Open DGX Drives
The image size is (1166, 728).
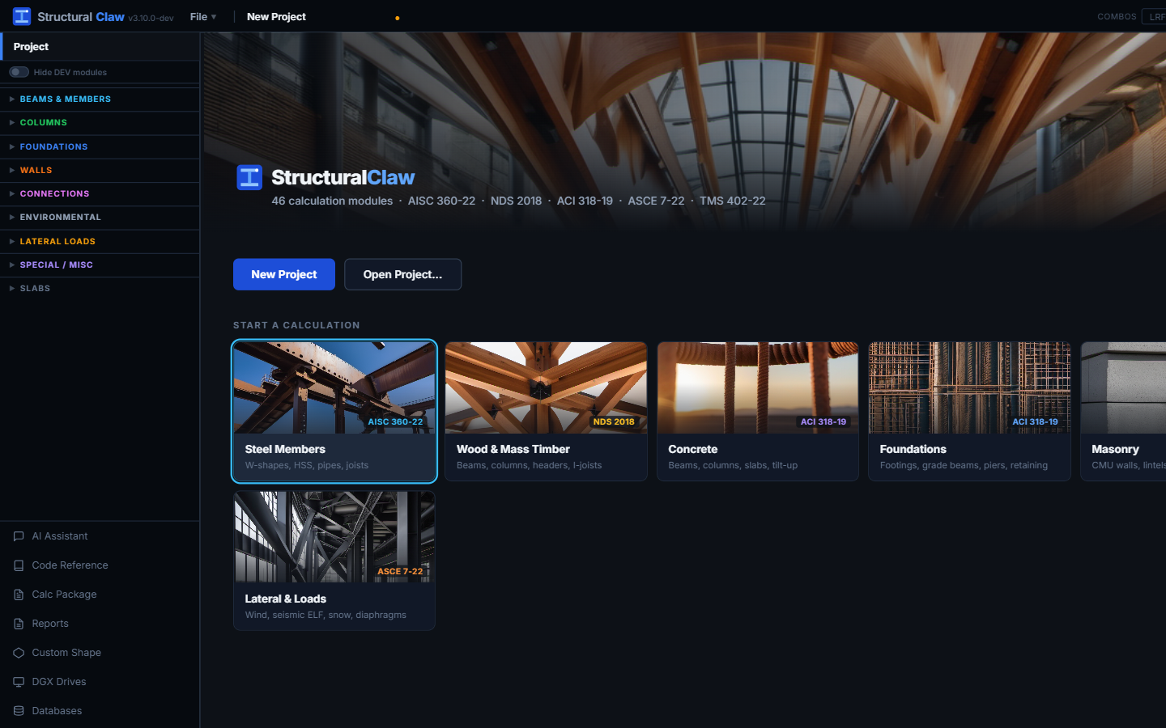pos(100,682)
